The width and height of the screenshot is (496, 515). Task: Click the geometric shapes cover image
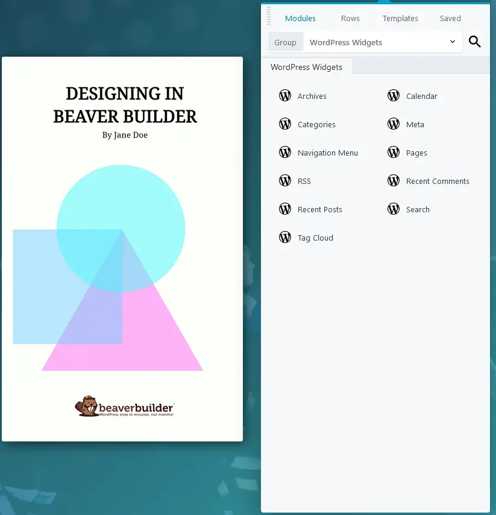108,268
